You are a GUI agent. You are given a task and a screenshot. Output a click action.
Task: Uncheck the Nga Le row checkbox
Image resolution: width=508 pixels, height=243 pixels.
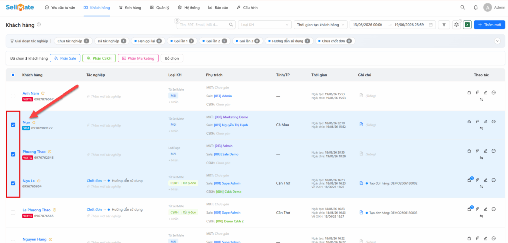click(13, 183)
